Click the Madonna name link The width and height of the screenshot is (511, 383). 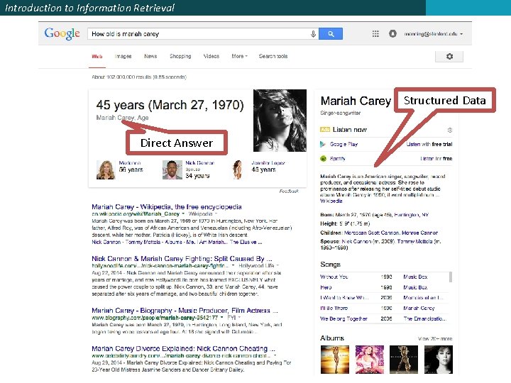(x=130, y=163)
